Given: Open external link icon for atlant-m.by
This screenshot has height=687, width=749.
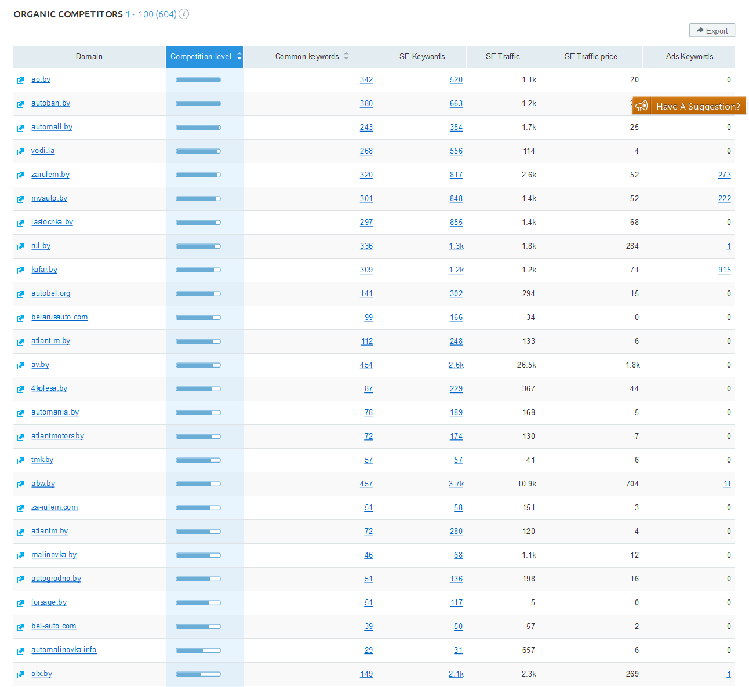Looking at the screenshot, I should coord(21,342).
